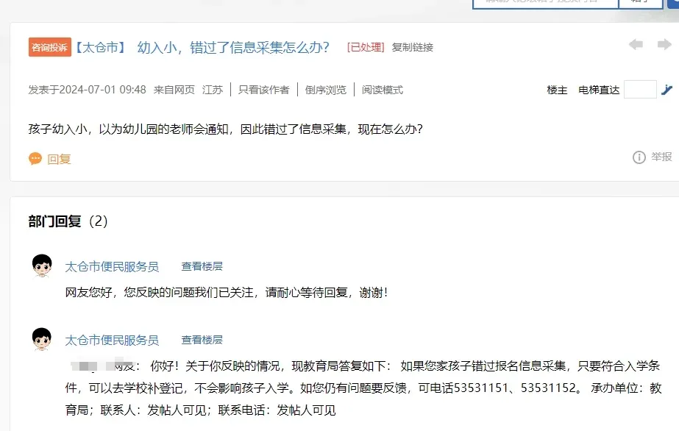The width and height of the screenshot is (679, 431).
Task: Click the 部门回复 (2) heading
Action: [x=68, y=221]
